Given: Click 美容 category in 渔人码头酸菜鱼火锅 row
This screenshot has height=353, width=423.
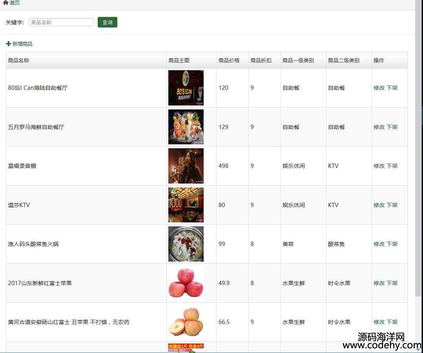Looking at the screenshot, I should click(x=288, y=244).
